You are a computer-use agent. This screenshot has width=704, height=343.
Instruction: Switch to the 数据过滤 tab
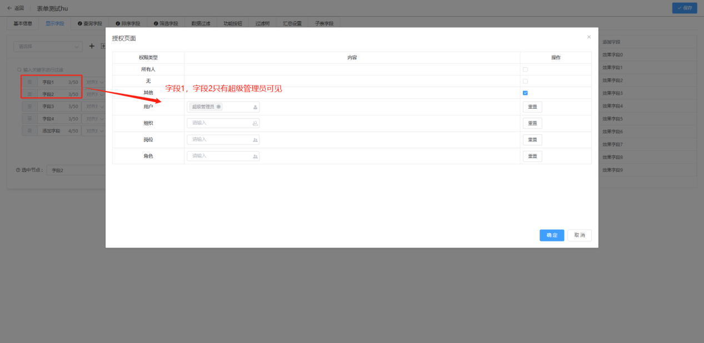coord(201,24)
